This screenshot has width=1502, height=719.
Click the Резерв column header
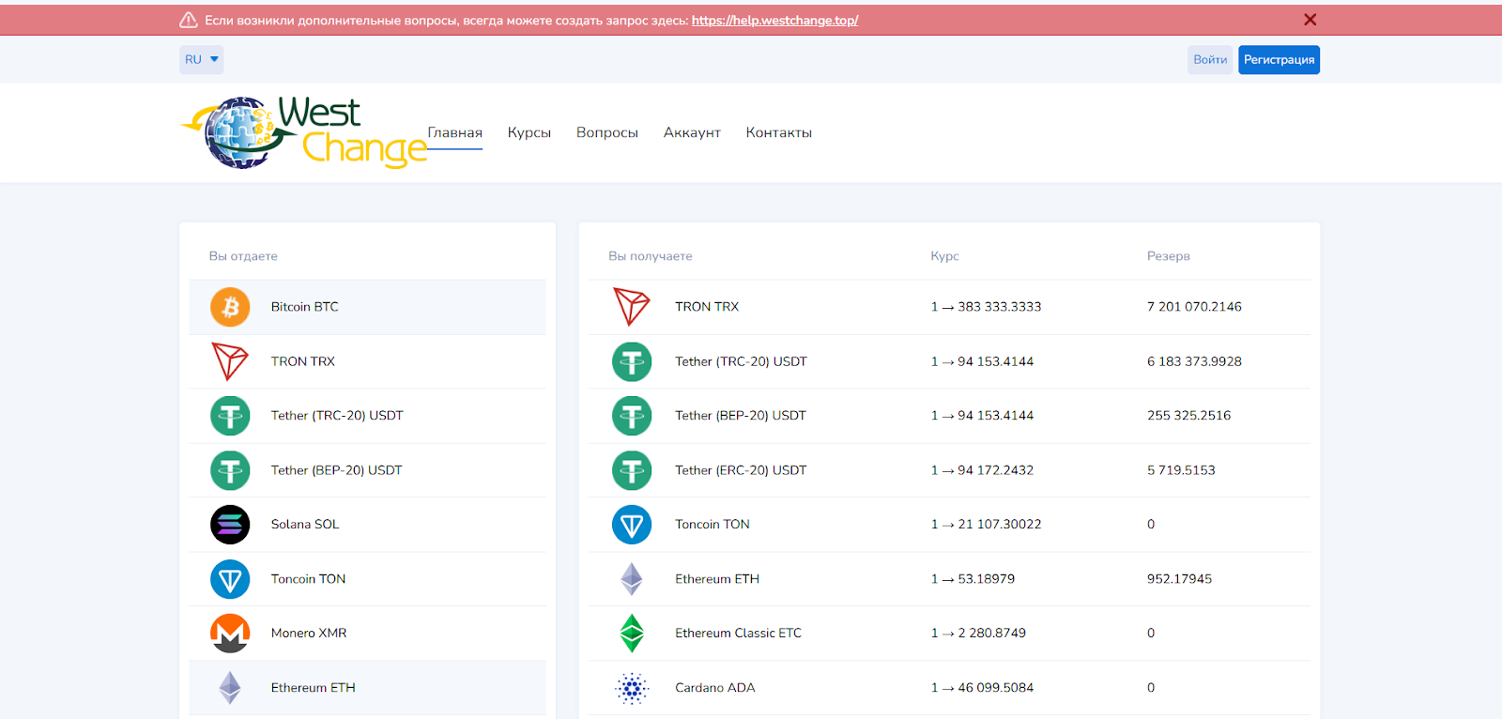[x=1168, y=256]
